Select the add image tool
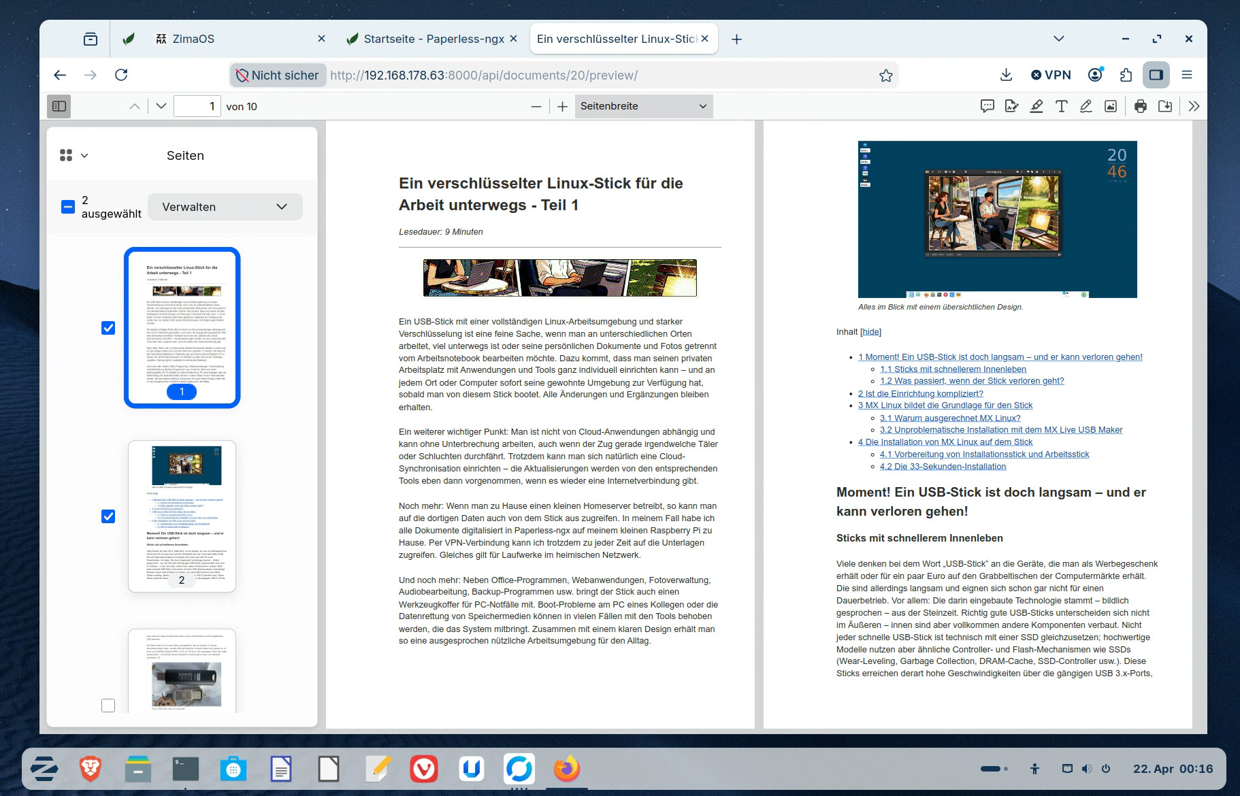Viewport: 1240px width, 796px height. tap(1111, 106)
